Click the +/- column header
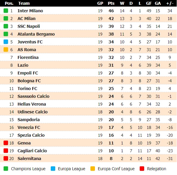The width and height of the screenshot is (177, 175). click(170, 3)
